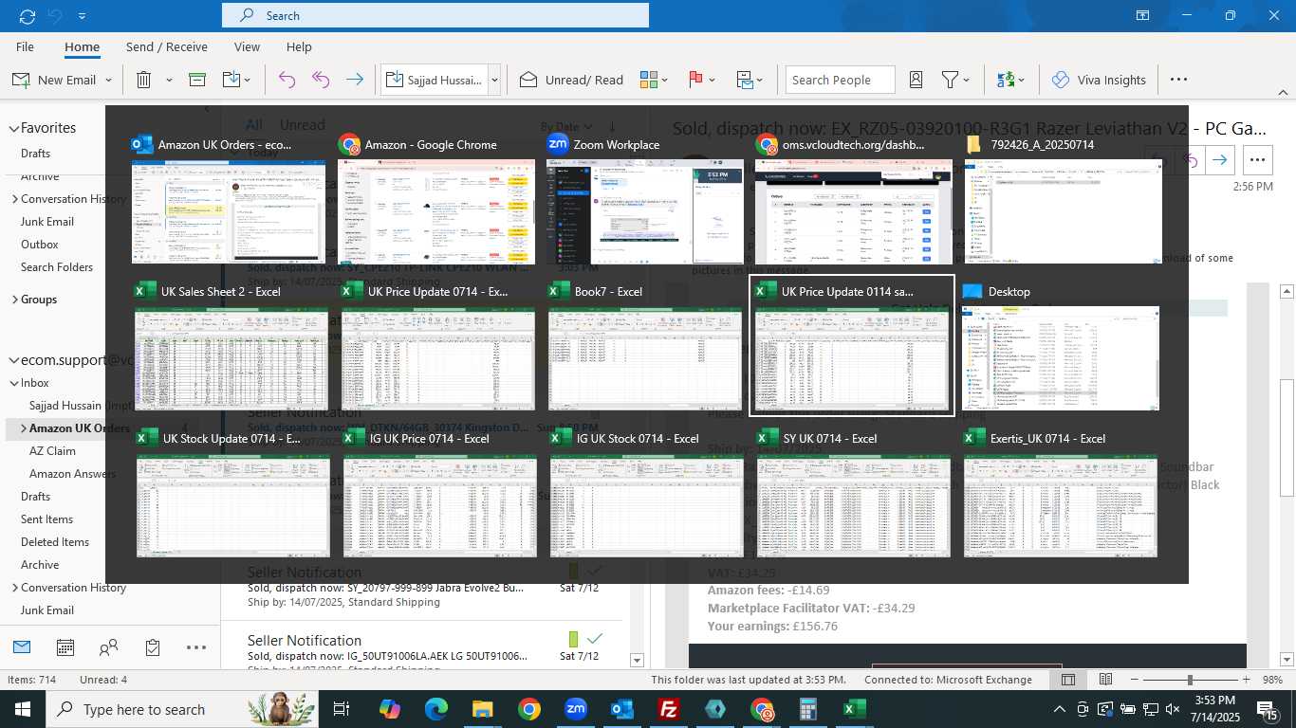Screen dimensions: 1296x728
Task: Click the Search People input field
Action: click(840, 80)
